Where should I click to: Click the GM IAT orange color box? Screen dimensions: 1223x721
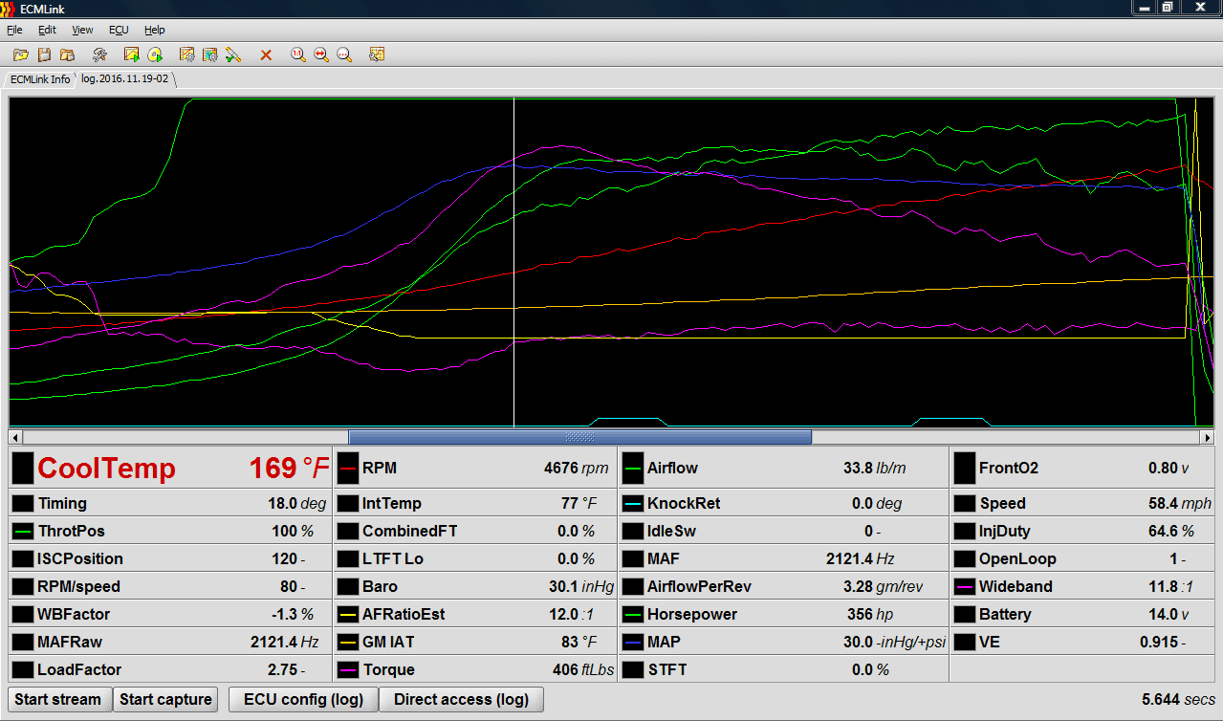(x=346, y=642)
